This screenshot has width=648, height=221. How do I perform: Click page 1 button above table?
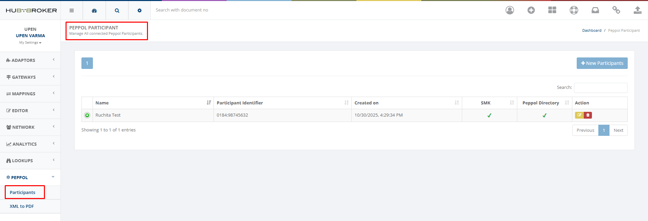coord(87,63)
